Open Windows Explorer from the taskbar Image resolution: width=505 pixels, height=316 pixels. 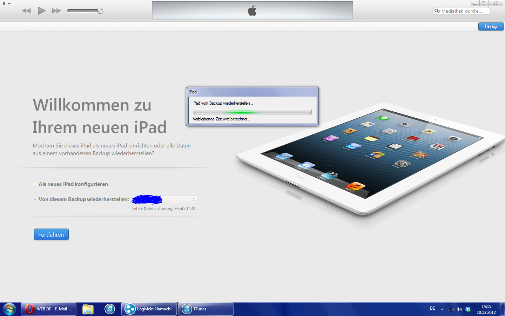(x=88, y=309)
